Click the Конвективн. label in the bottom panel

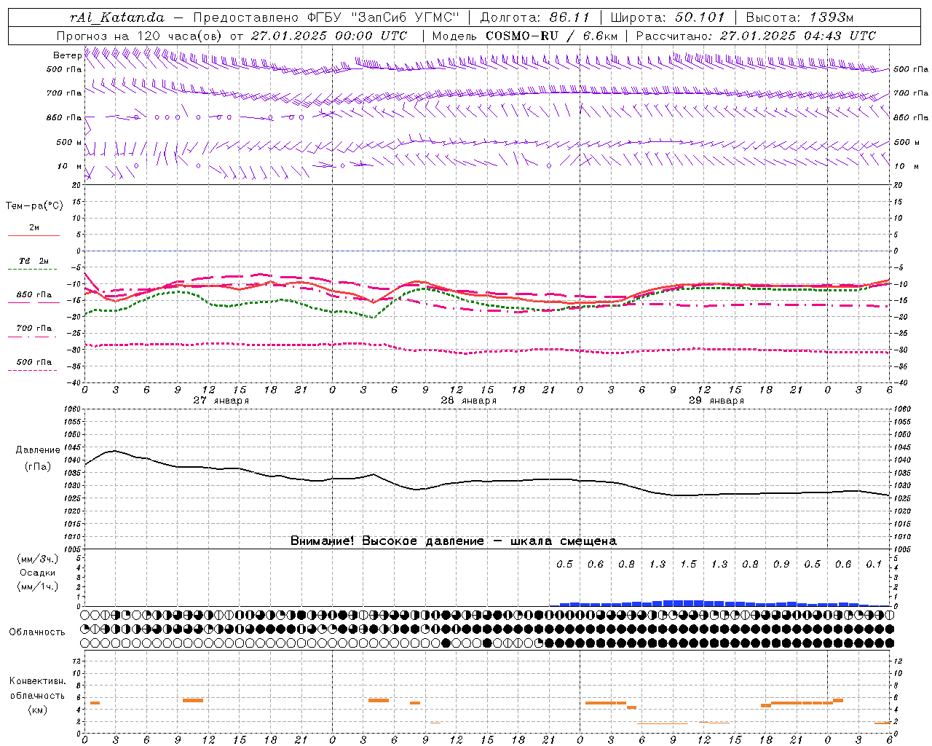pyautogui.click(x=38, y=681)
